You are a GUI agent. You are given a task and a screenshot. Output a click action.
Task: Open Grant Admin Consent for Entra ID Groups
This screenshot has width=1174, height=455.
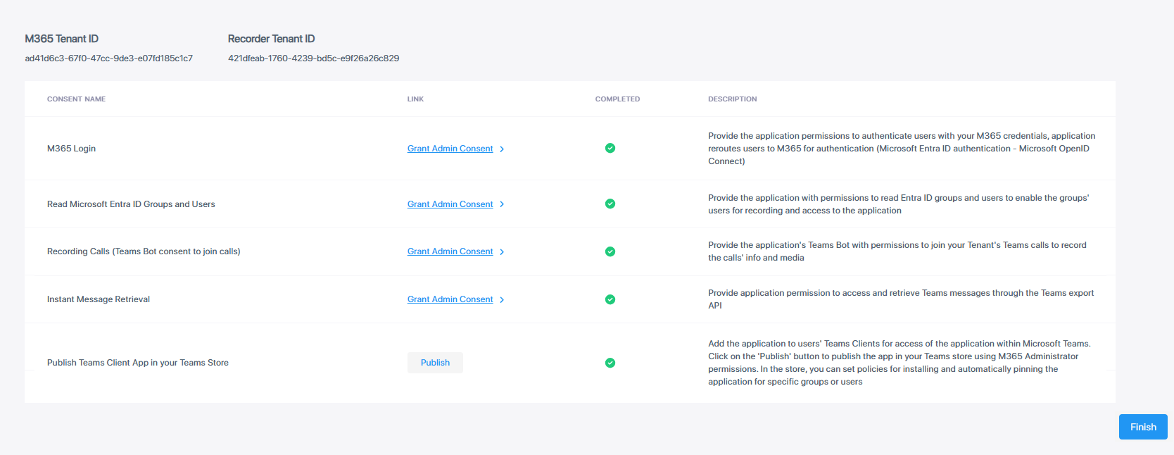click(x=450, y=204)
